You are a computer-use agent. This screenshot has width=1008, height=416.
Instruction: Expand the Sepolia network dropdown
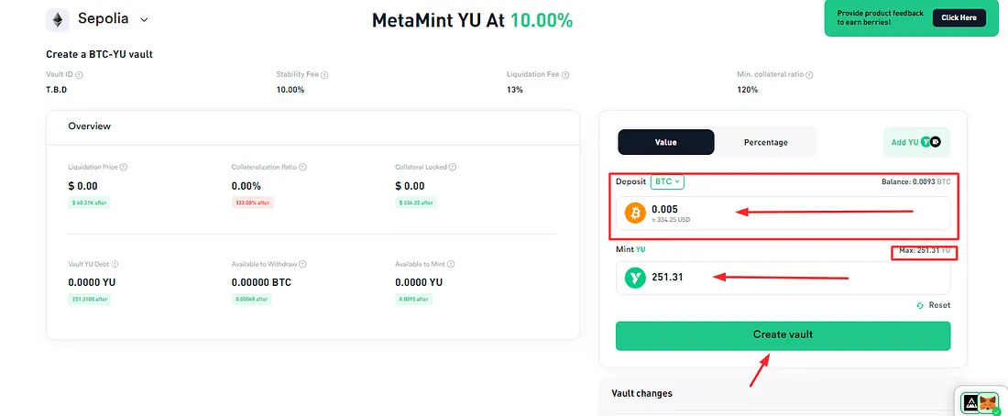(144, 20)
